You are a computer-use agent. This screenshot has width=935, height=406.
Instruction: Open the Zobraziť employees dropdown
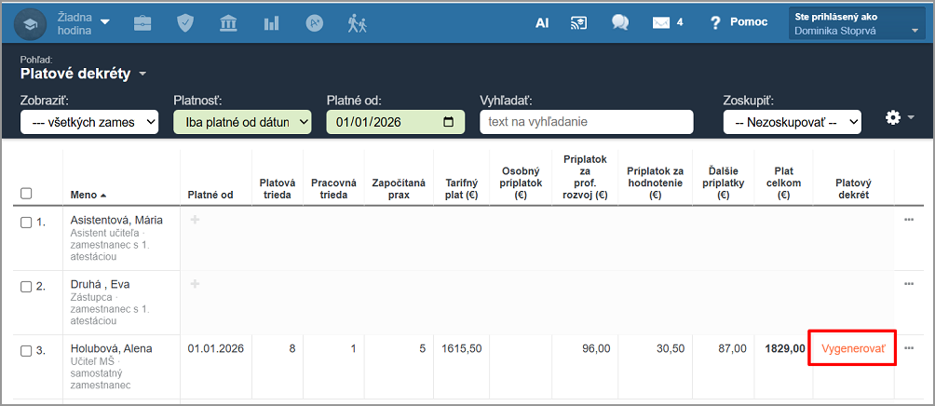pyautogui.click(x=89, y=122)
